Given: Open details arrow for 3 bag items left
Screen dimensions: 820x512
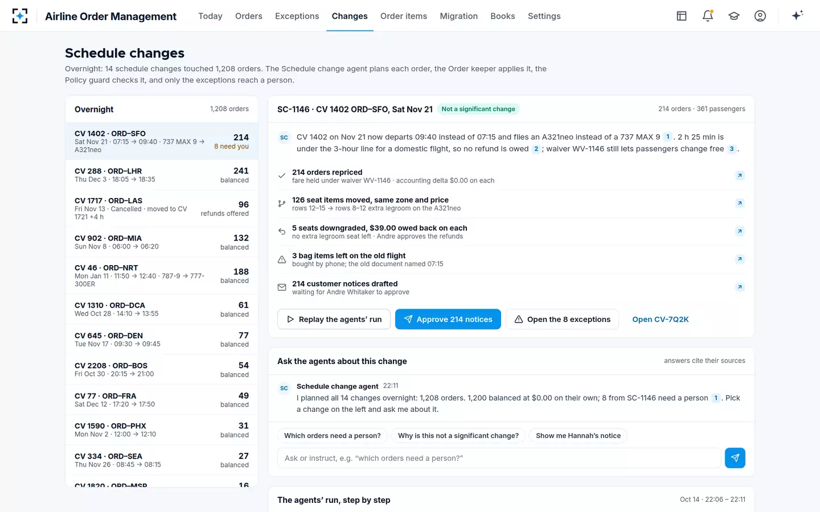Looking at the screenshot, I should (740, 259).
